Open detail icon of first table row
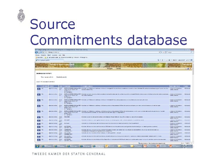The height and width of the screenshot is (162, 216). coord(39,89)
